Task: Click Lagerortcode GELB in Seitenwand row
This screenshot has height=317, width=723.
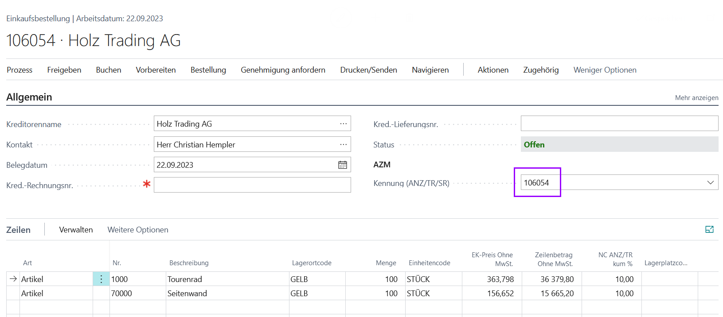Action: 317,293
